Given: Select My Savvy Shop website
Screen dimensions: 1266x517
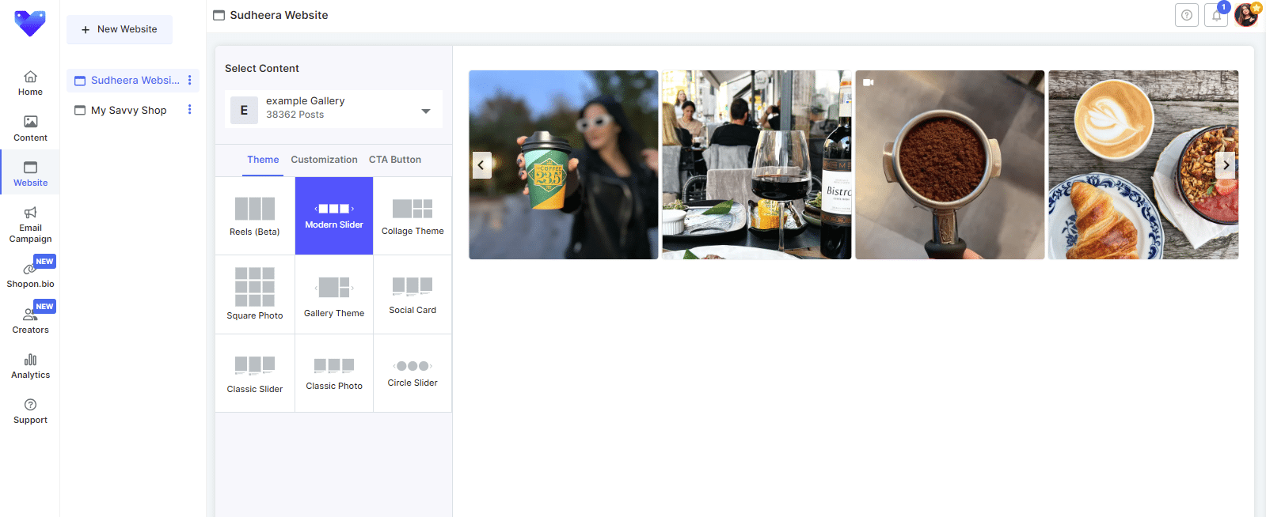Looking at the screenshot, I should 128,111.
